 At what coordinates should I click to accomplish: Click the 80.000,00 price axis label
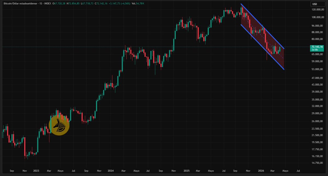(x=318, y=39)
